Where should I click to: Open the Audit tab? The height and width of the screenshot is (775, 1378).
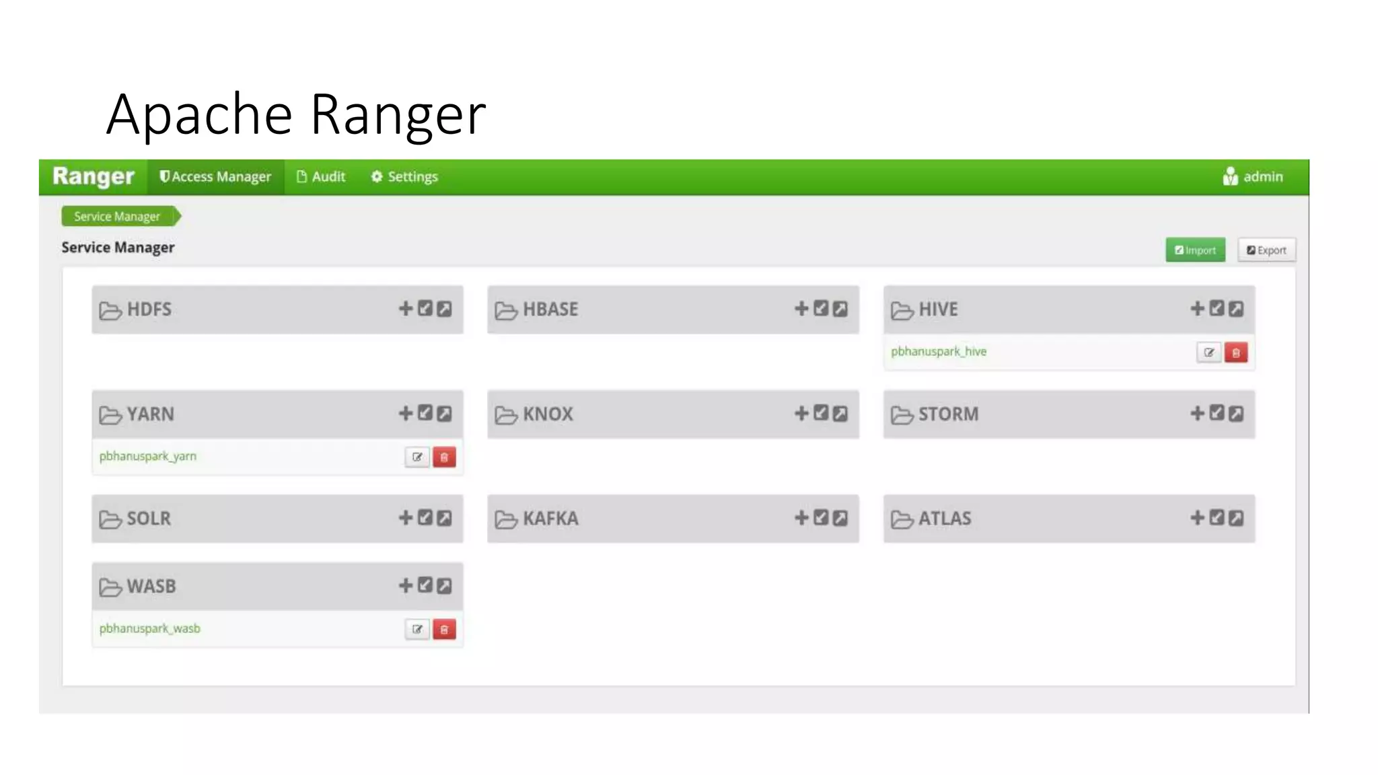click(321, 177)
